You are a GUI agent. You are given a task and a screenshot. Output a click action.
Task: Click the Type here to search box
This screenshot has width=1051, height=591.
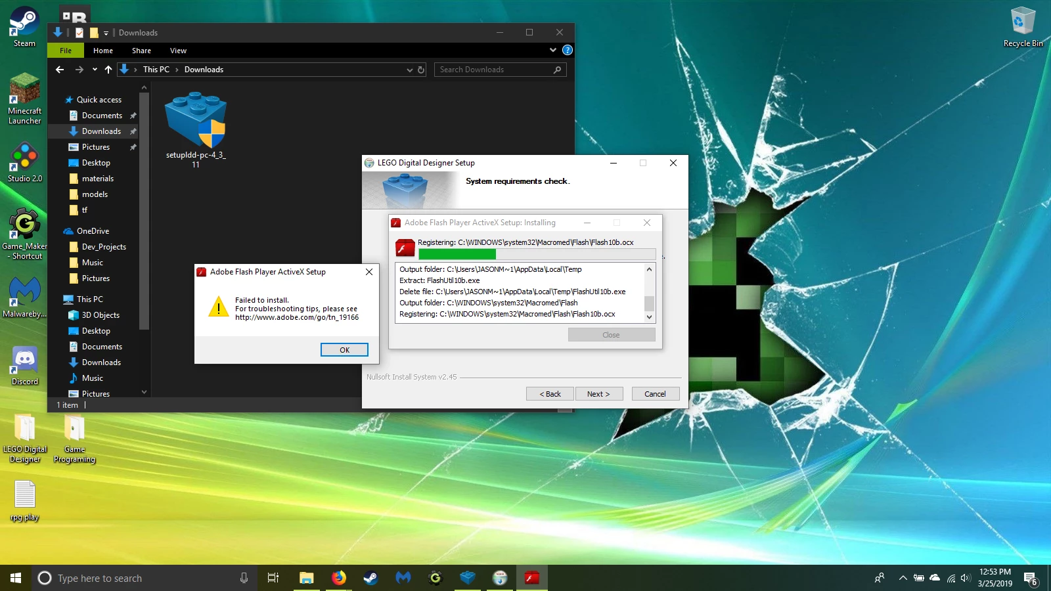pos(143,578)
